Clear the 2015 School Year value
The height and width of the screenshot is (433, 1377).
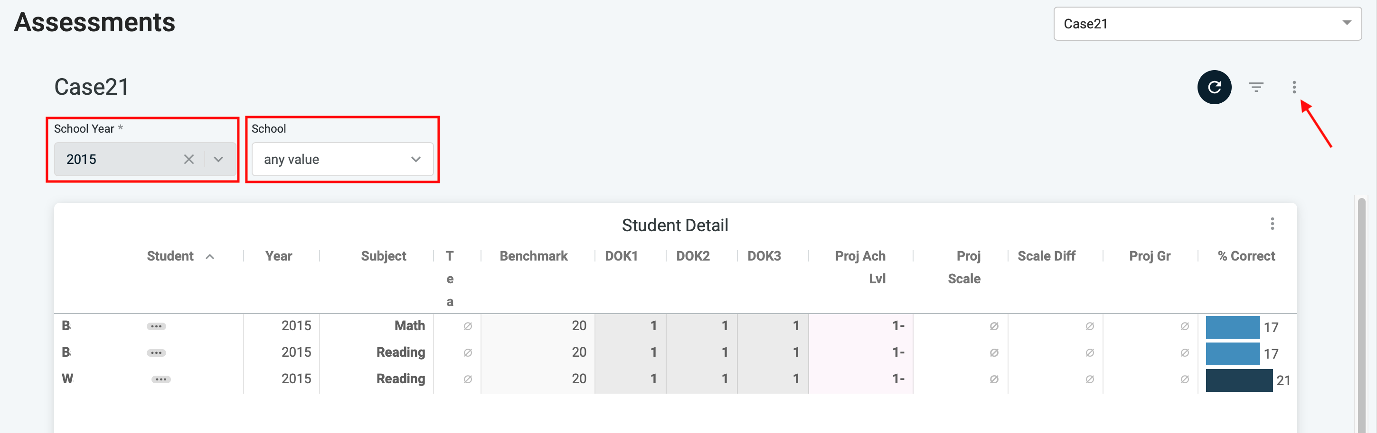[x=189, y=159]
